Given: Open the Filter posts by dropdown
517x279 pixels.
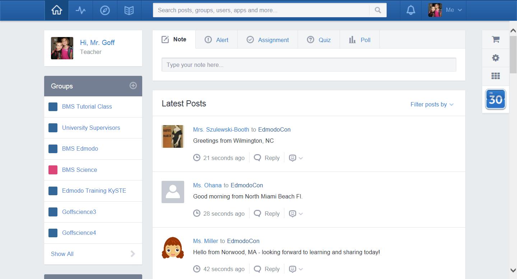Looking at the screenshot, I should click(432, 104).
